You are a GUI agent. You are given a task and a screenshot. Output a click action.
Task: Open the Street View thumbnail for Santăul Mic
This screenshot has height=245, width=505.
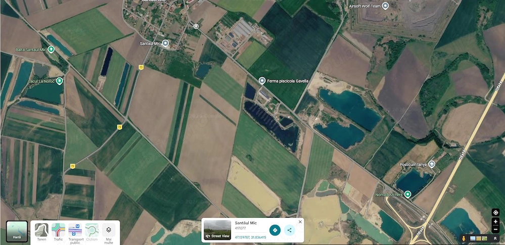click(x=217, y=230)
